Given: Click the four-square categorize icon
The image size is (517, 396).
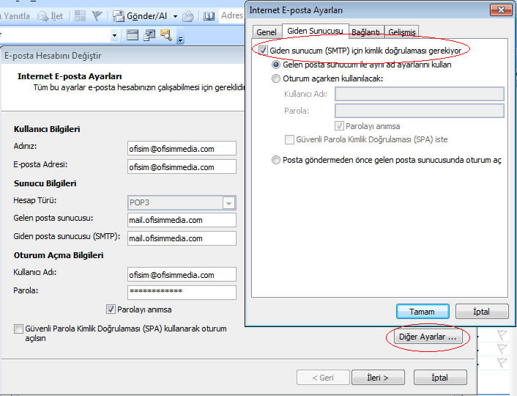Looking at the screenshot, I should (x=80, y=16).
